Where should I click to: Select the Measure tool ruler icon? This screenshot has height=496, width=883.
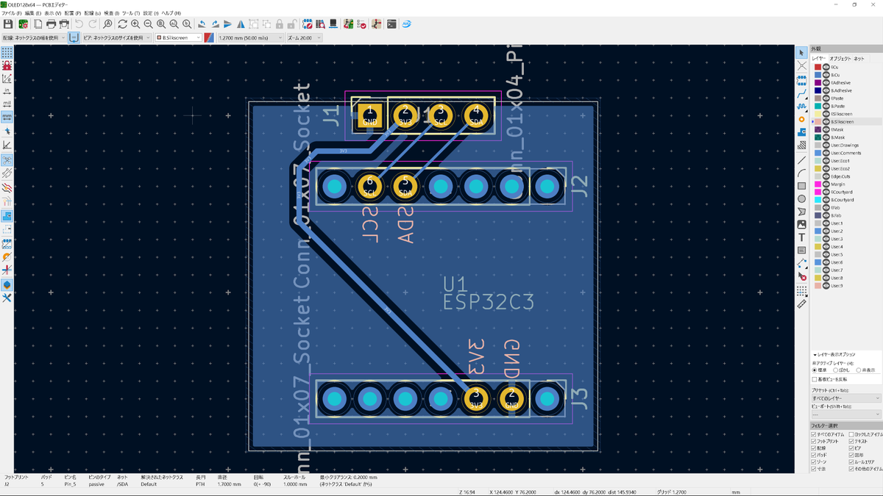click(x=801, y=303)
